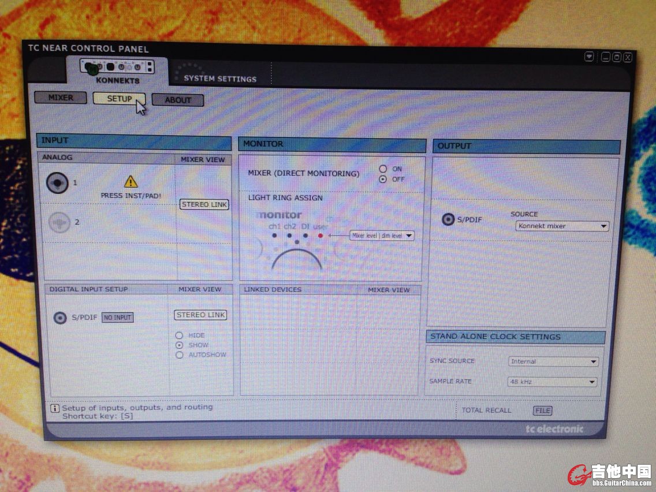Click the Linked Devices header
The width and height of the screenshot is (656, 492).
click(273, 289)
